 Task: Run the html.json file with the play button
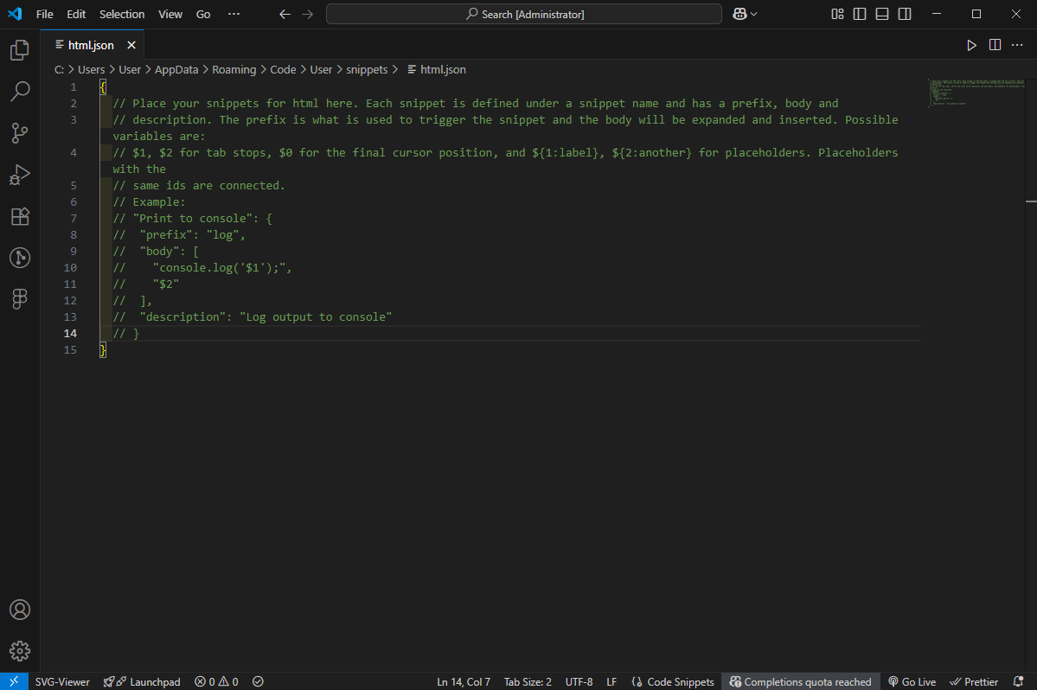971,45
